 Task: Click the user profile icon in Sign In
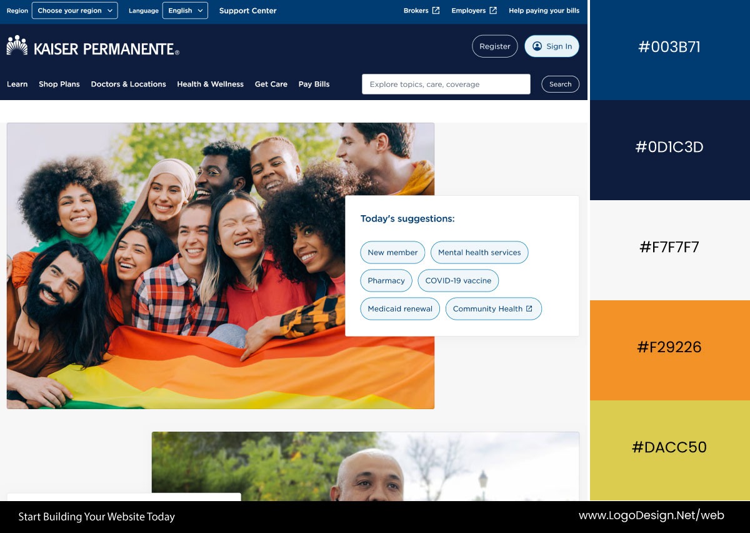click(537, 46)
